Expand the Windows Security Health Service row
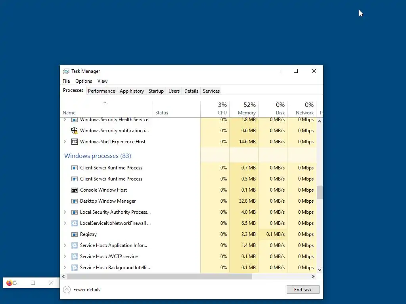This screenshot has height=304, width=406. 65,120
